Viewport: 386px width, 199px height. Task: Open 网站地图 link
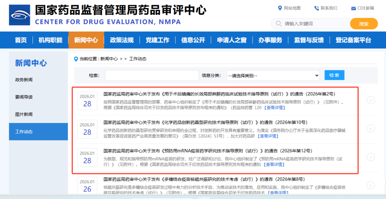(x=292, y=8)
